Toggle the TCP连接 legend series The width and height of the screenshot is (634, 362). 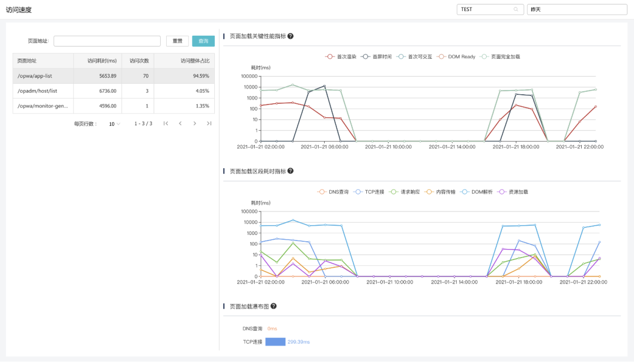[x=368, y=192]
